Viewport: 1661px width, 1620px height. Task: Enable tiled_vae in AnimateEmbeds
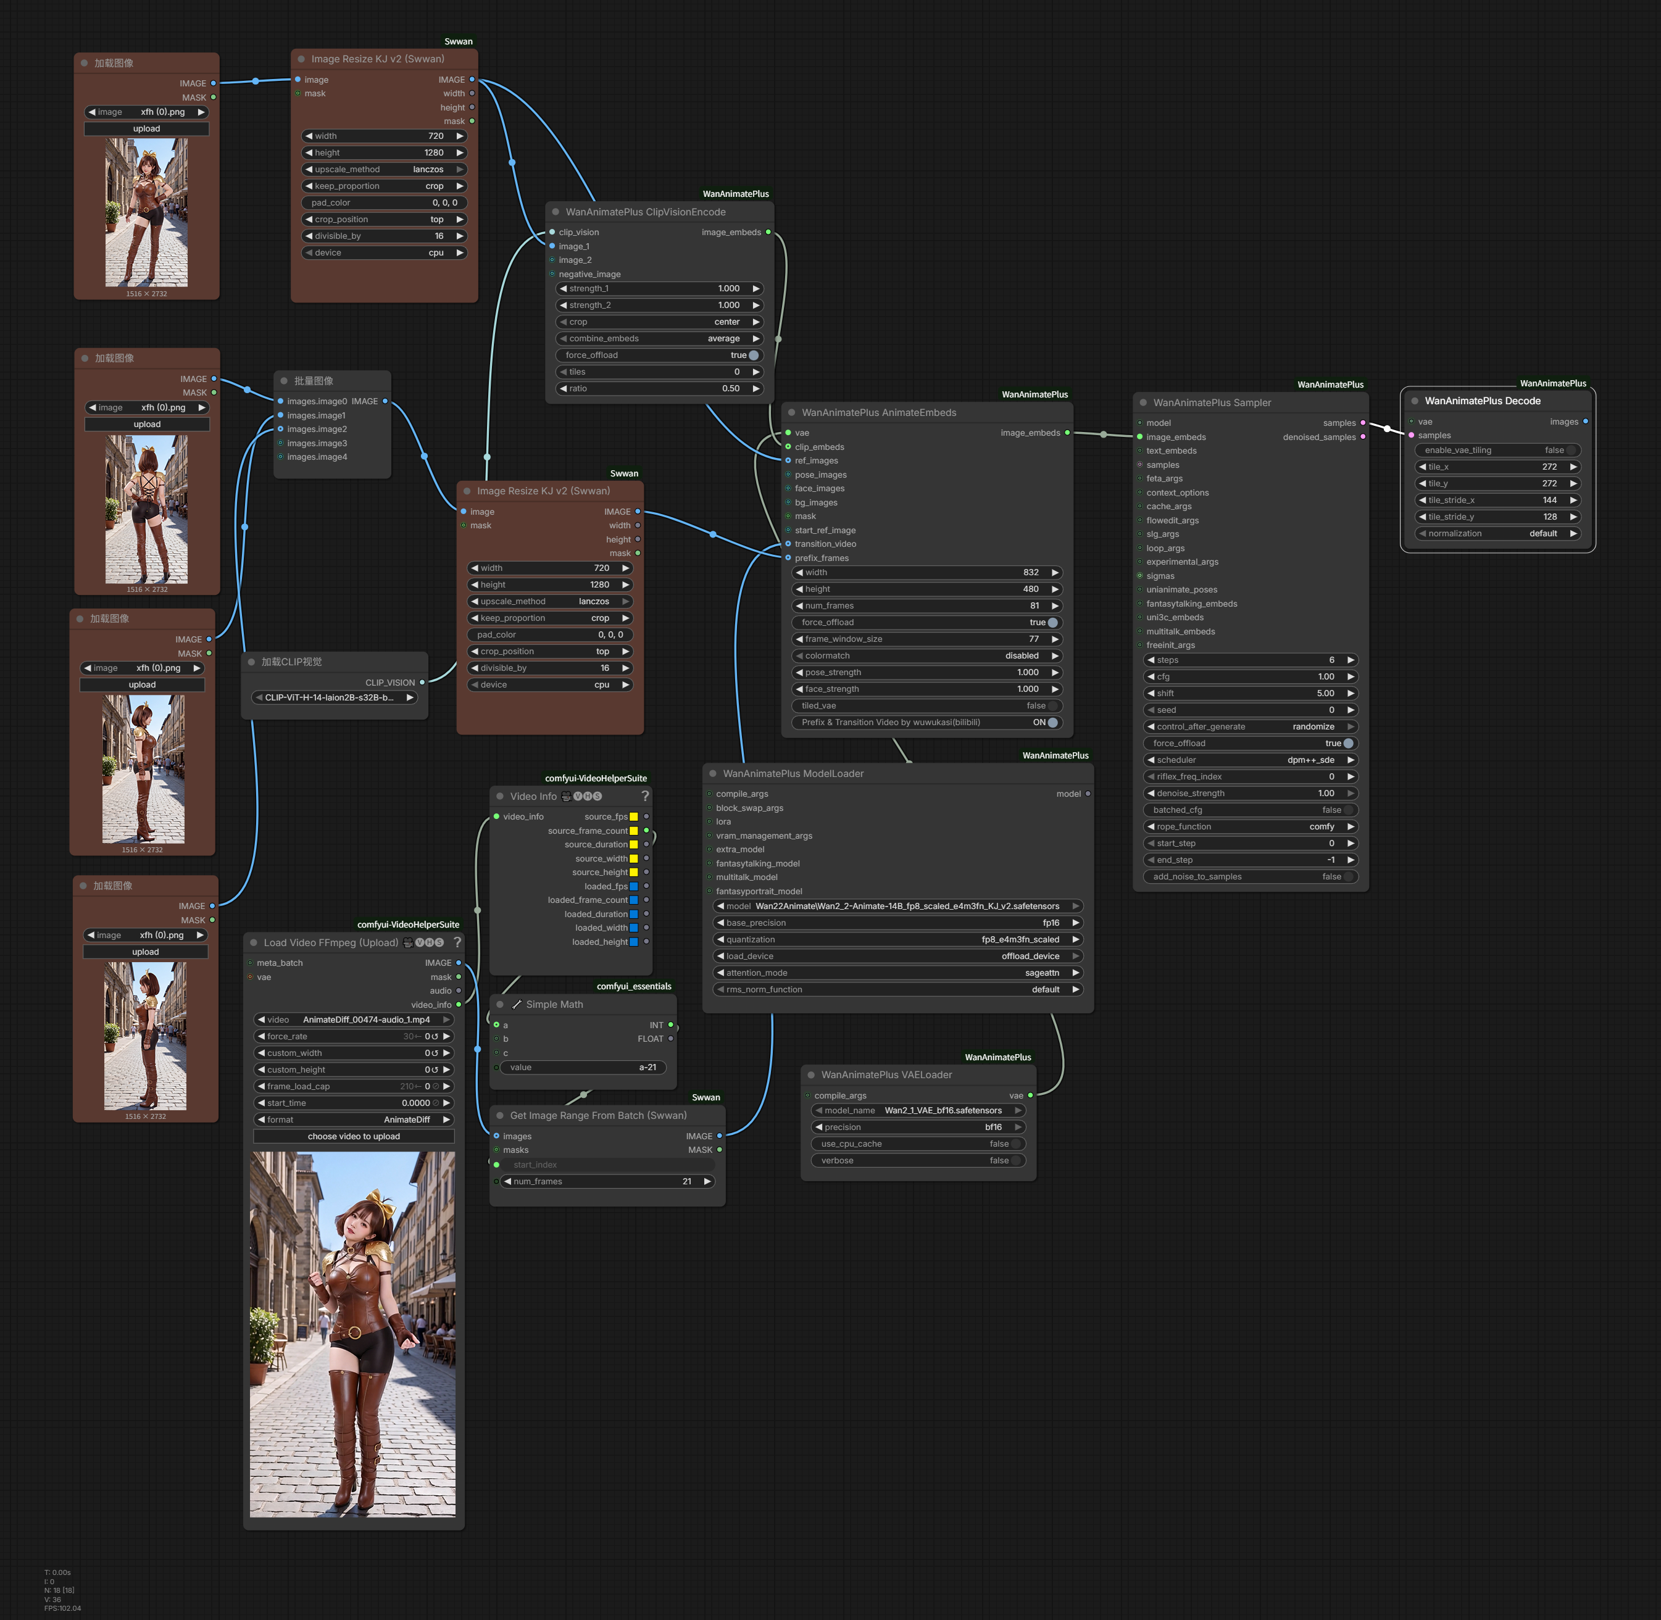[926, 706]
